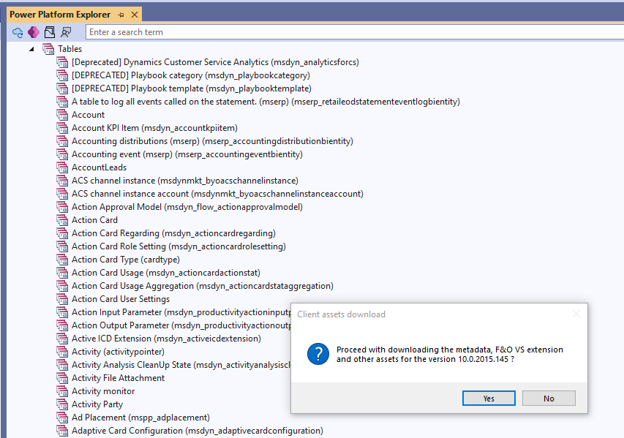Click the icon beside Action Card table

pyautogui.click(x=62, y=220)
